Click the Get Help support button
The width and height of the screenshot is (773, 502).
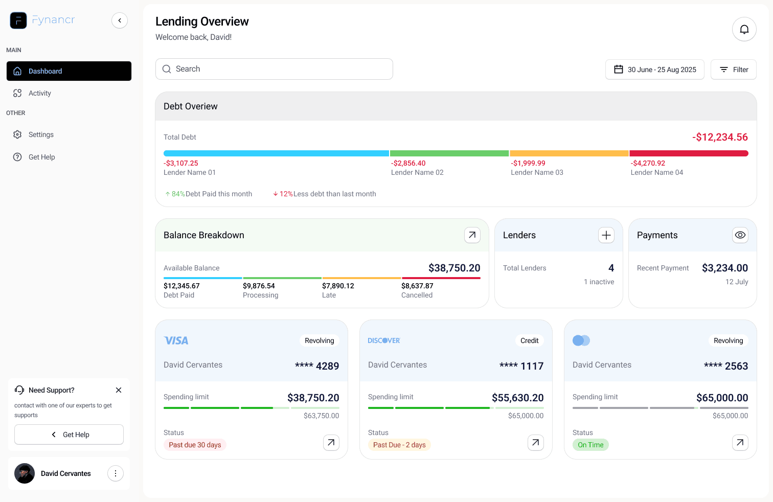click(x=69, y=435)
